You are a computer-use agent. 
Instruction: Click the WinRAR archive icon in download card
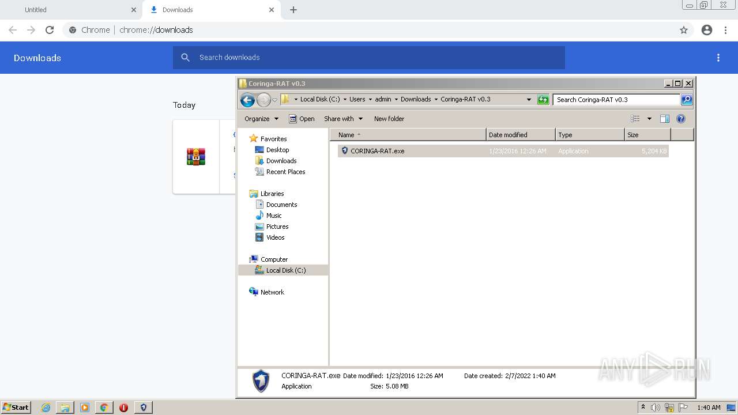click(x=196, y=157)
